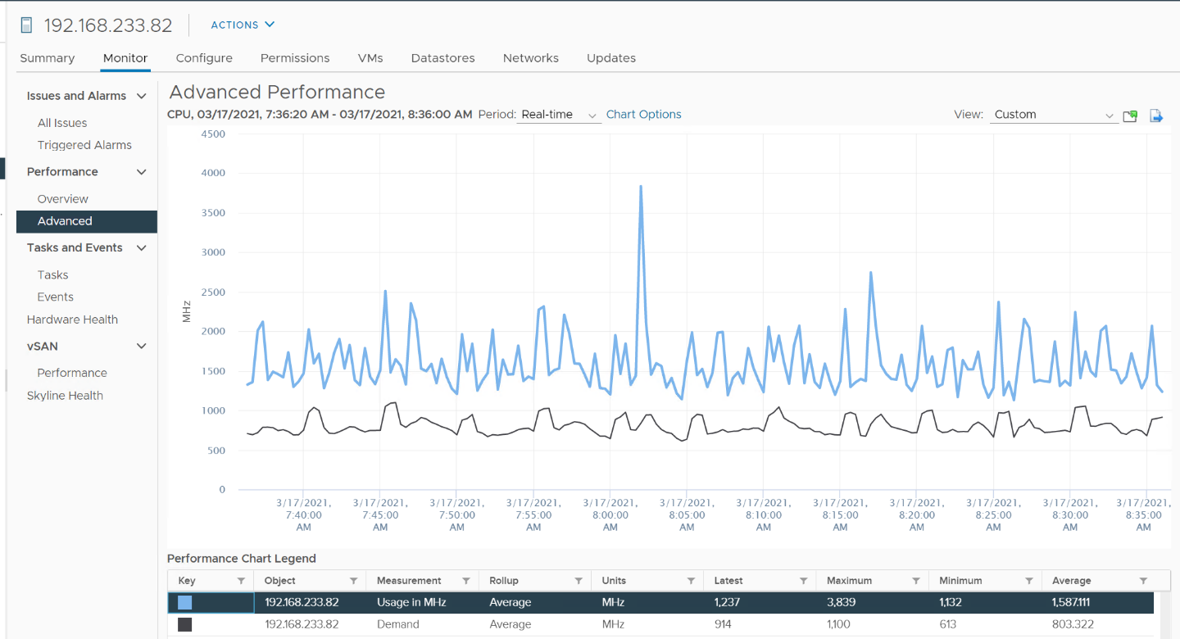
Task: Click the tallest blue spike on the chart
Action: click(x=641, y=188)
